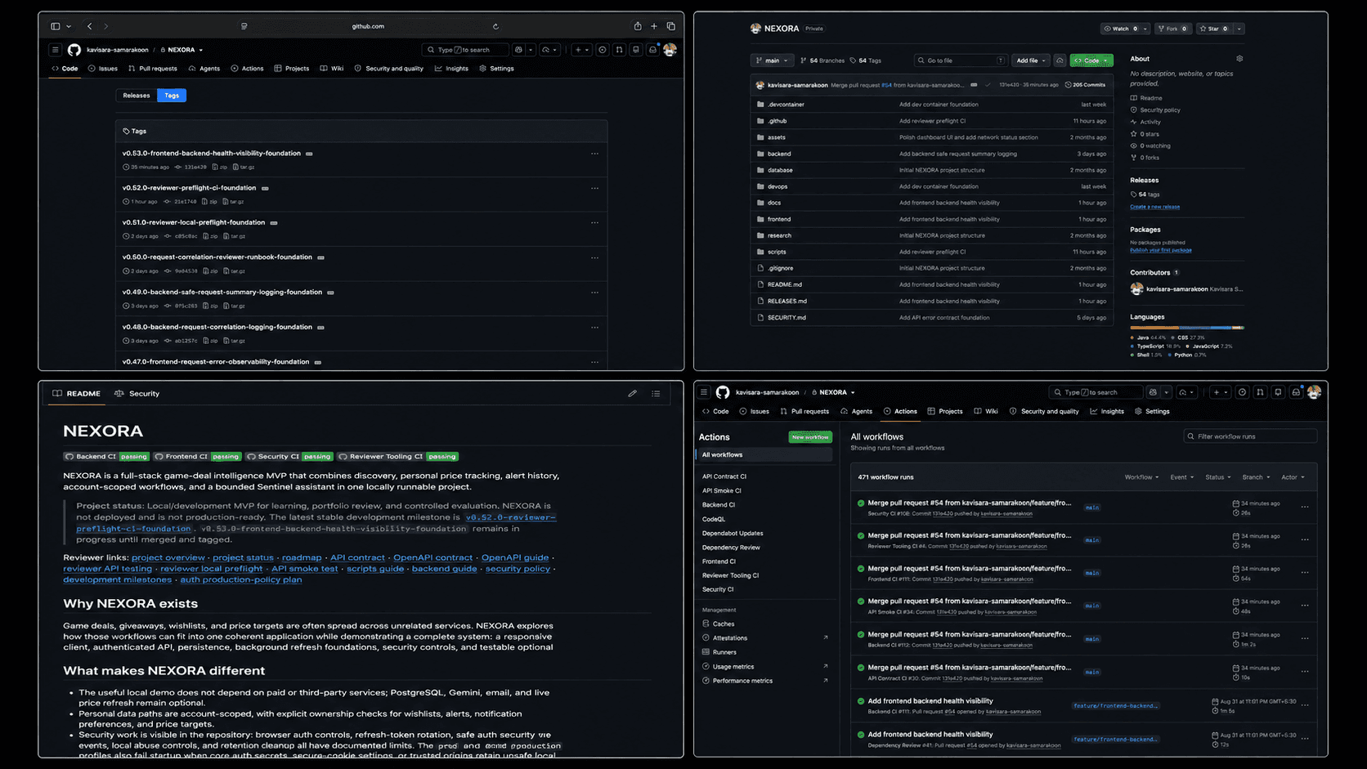Image resolution: width=1367 pixels, height=769 pixels.
Task: Click zip download for v0.52.0 tag
Action: point(210,201)
